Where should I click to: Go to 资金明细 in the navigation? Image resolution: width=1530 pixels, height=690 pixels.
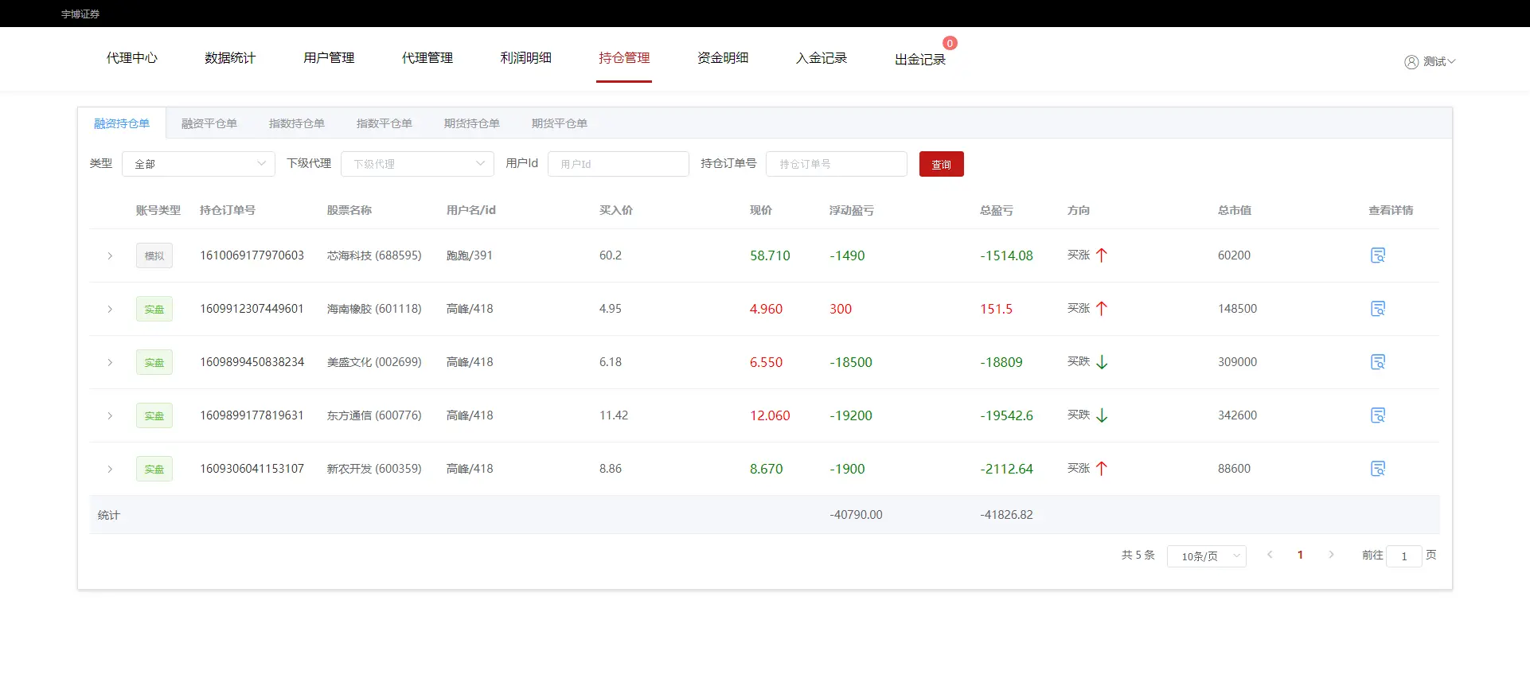point(723,58)
